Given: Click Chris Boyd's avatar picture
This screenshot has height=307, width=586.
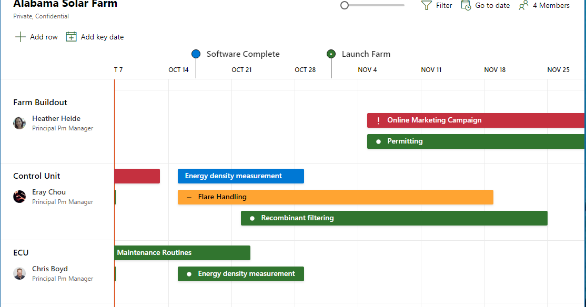Looking at the screenshot, I should click(x=19, y=273).
